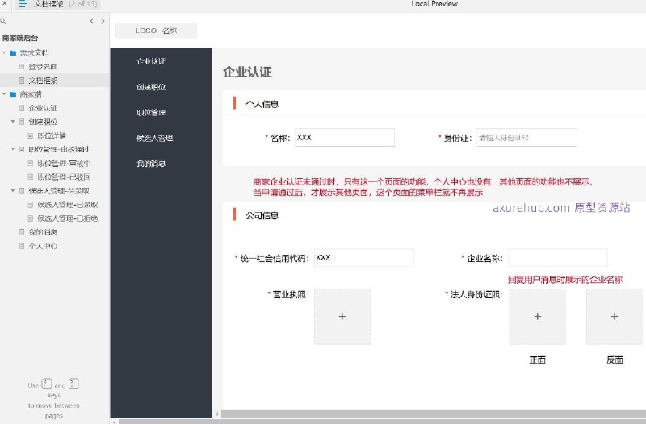Upload 正面 ID photo plus box
Screen dimensions: 646x424
(537, 316)
